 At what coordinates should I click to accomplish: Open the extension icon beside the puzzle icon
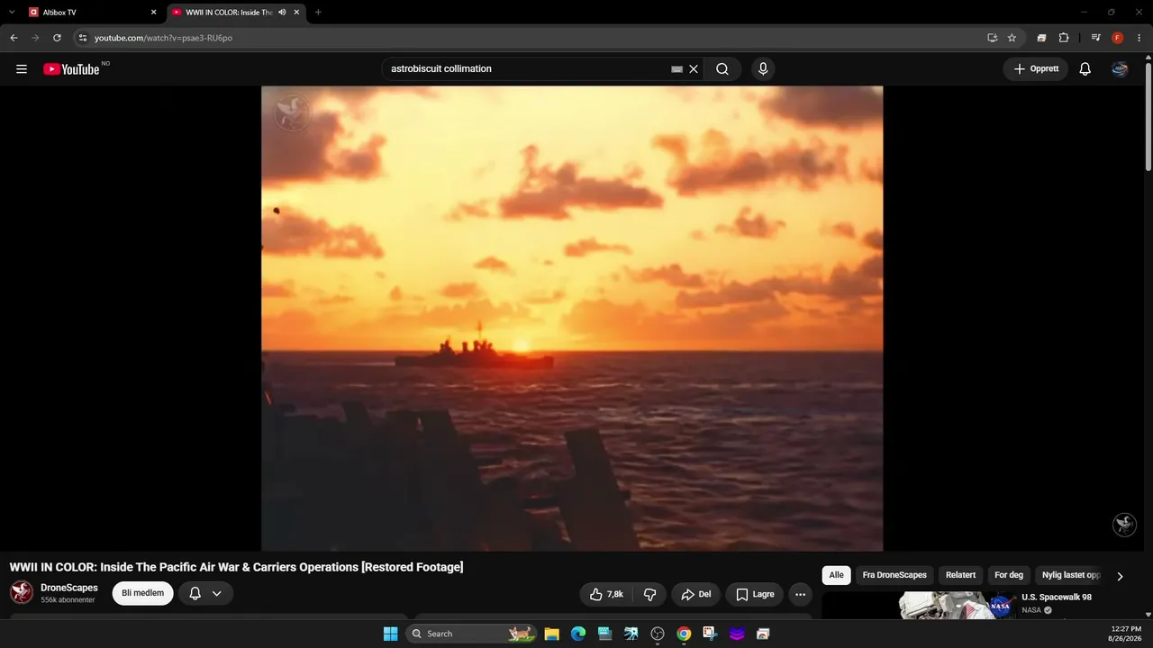coord(1041,38)
